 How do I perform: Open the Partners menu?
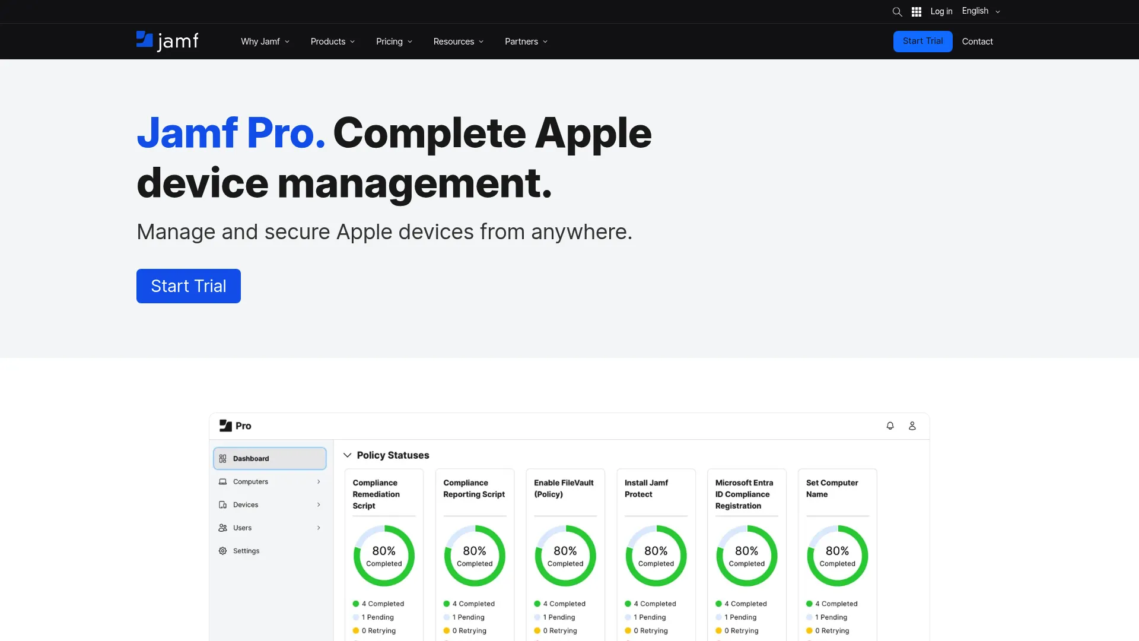526,42
